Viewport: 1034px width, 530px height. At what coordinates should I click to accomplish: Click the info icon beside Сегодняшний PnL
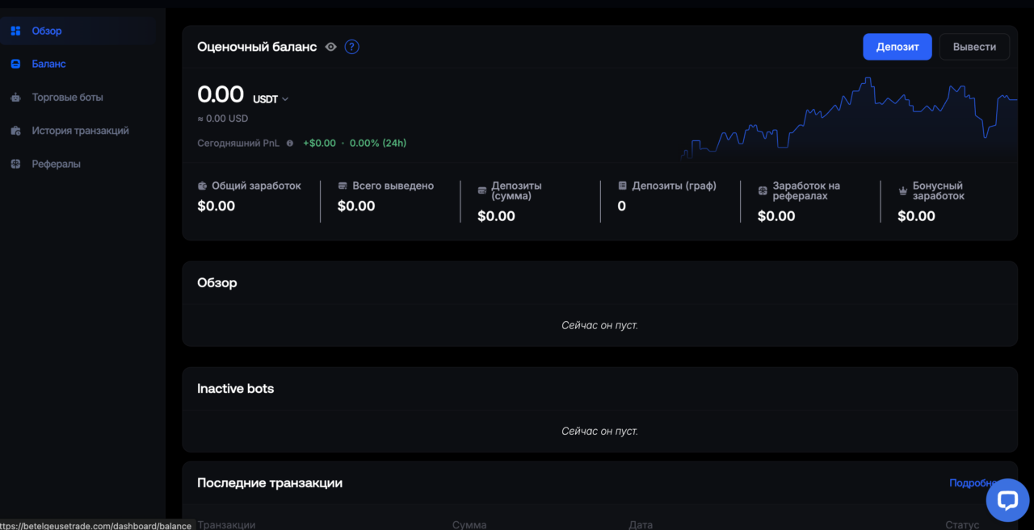tap(290, 144)
